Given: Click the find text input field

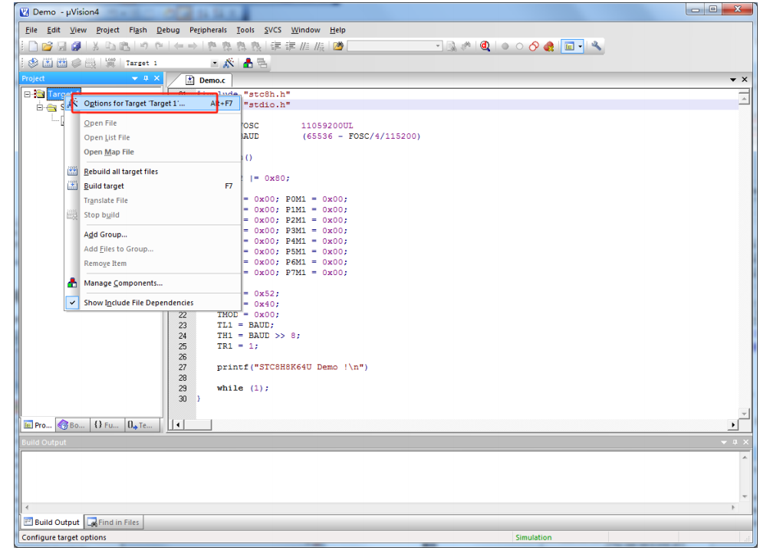Looking at the screenshot, I should pos(391,46).
